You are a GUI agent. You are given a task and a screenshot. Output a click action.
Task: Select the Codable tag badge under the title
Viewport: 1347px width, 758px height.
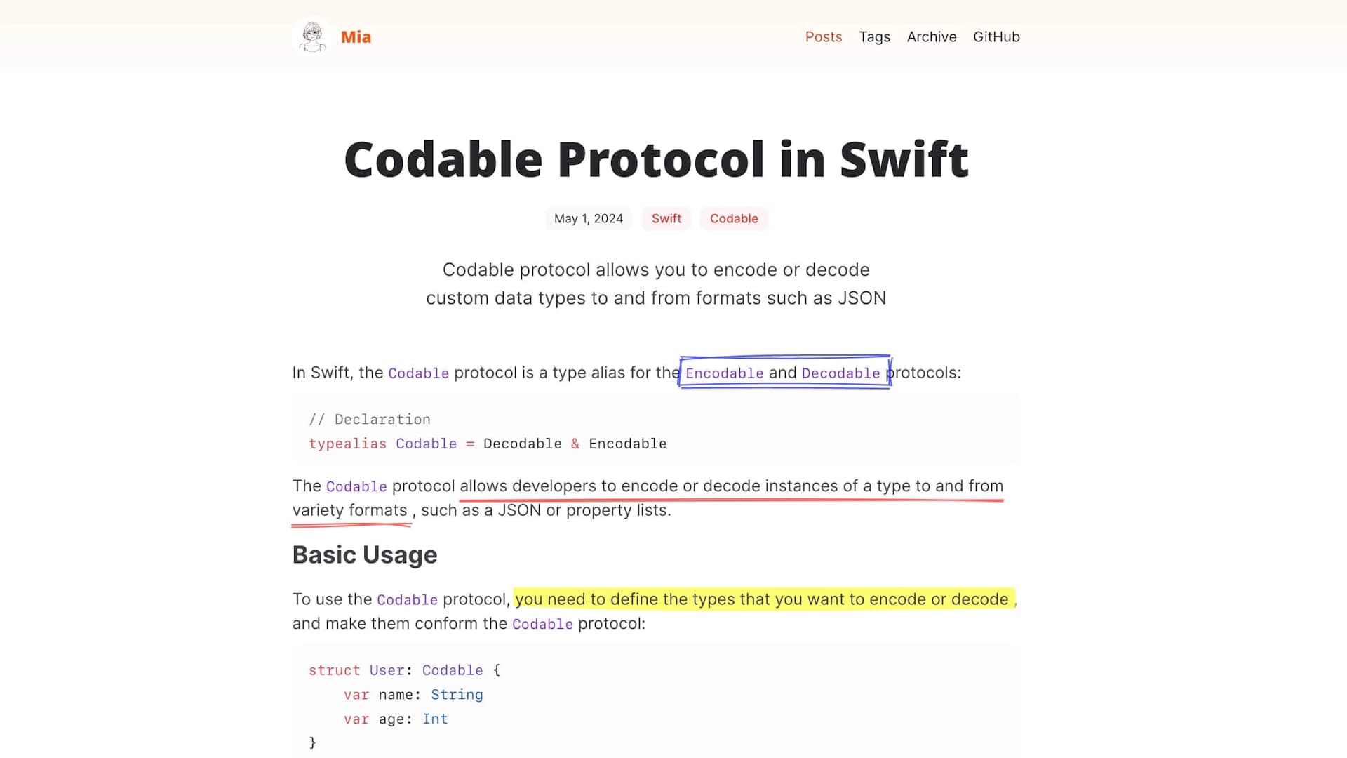click(733, 219)
